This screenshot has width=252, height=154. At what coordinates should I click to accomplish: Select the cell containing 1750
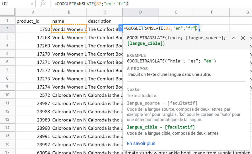click(33, 29)
